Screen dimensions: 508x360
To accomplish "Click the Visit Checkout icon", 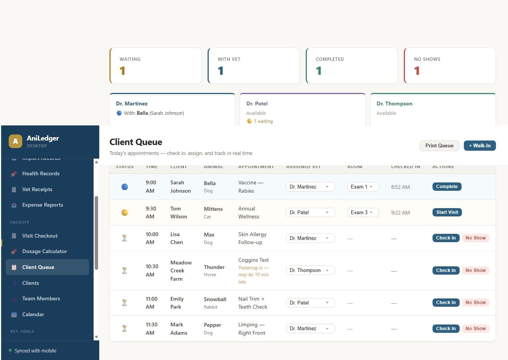I will [x=14, y=236].
